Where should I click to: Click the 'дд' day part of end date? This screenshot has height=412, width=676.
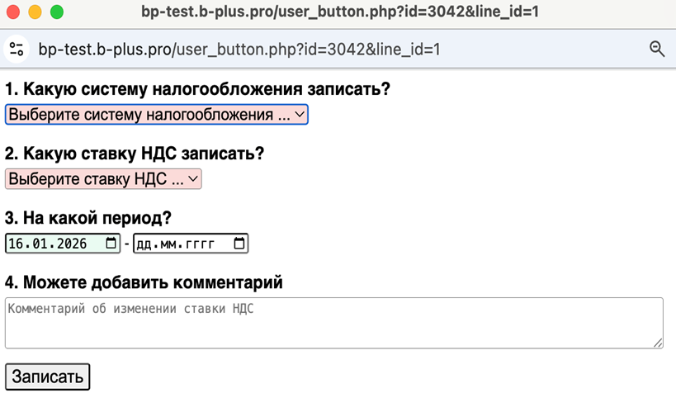click(144, 244)
